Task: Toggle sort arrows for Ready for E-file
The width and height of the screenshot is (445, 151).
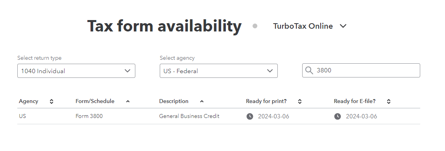Action: (388, 101)
